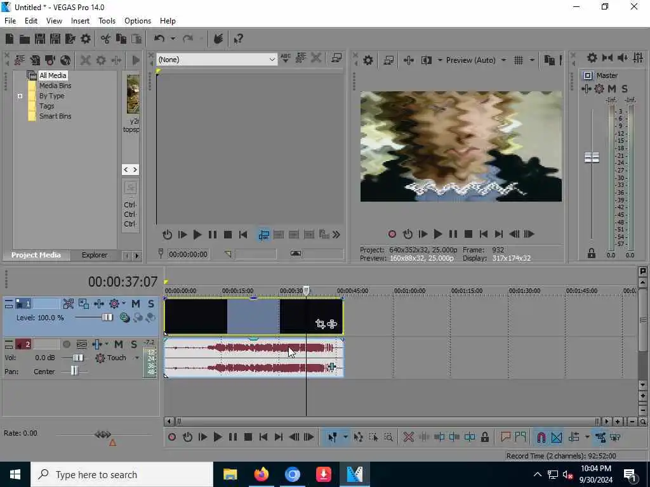650x487 pixels.
Task: Click the Trimmer timecode field 00:00:00;00
Action: (188, 254)
